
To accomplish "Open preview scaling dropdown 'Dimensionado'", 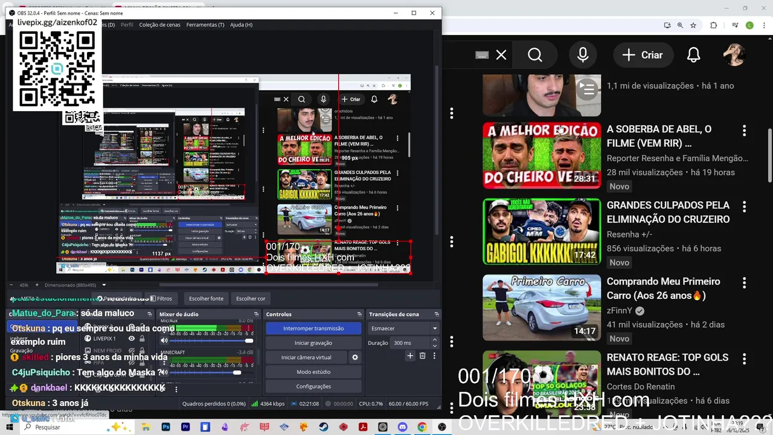I will (75, 285).
